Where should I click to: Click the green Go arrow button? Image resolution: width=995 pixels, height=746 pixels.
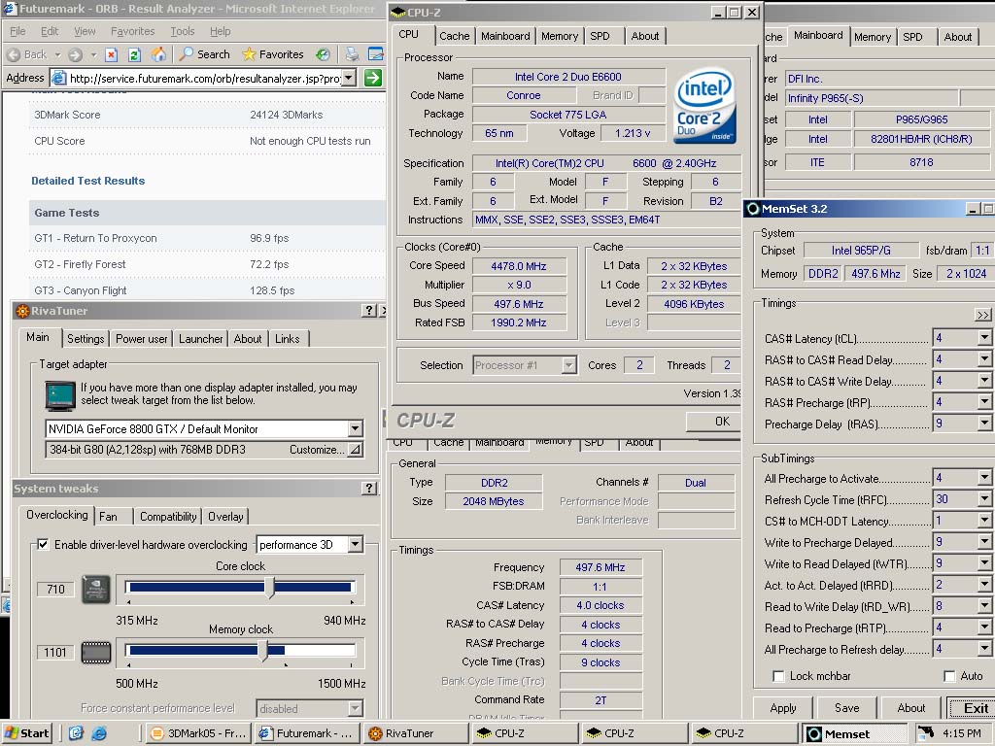pos(373,78)
